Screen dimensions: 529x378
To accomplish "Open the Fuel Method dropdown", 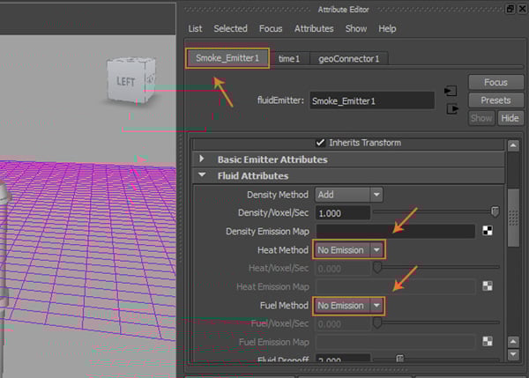I will 349,305.
